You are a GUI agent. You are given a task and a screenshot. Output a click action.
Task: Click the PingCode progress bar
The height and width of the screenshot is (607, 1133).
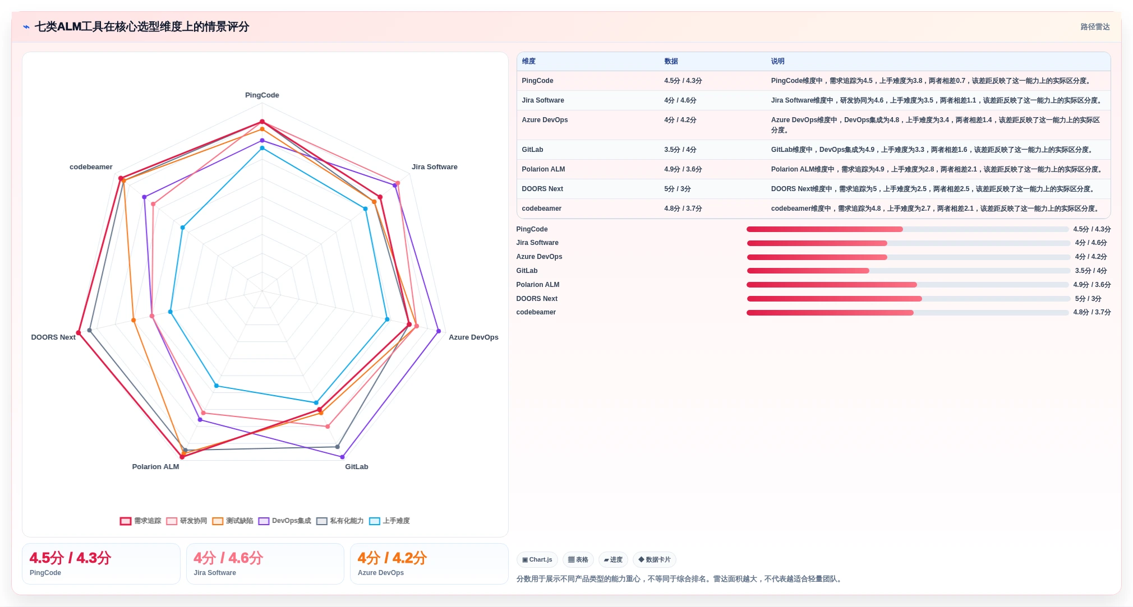pyautogui.click(x=908, y=229)
